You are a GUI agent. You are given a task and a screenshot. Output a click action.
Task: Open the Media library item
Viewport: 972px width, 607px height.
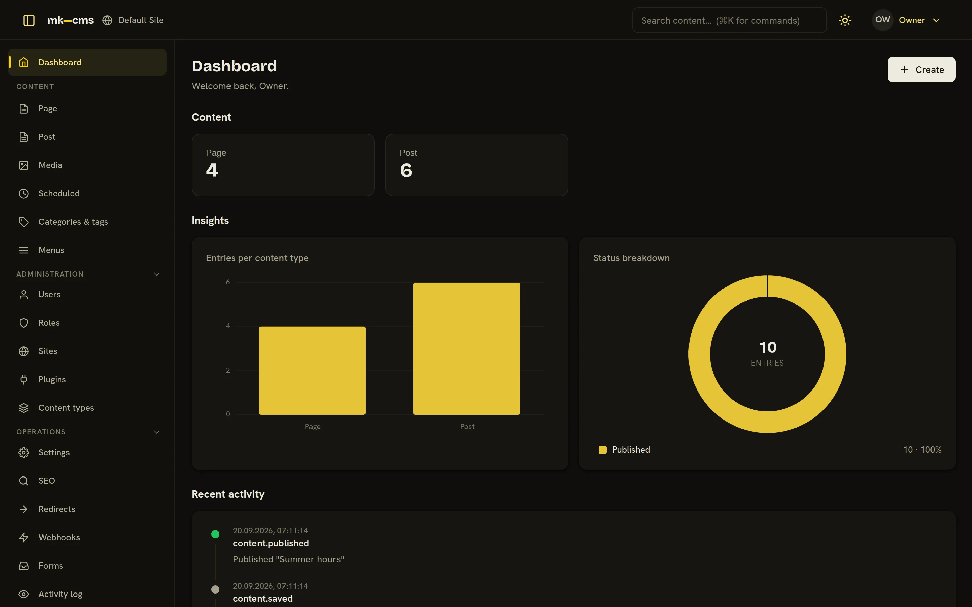coord(87,165)
